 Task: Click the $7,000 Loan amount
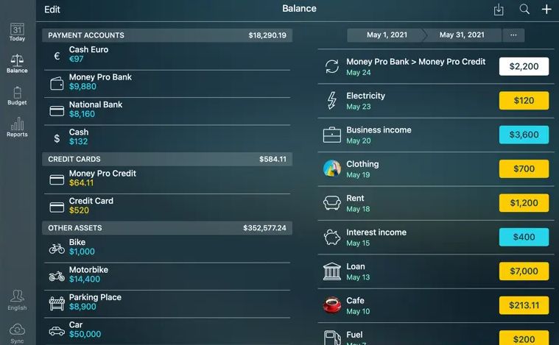pos(524,271)
